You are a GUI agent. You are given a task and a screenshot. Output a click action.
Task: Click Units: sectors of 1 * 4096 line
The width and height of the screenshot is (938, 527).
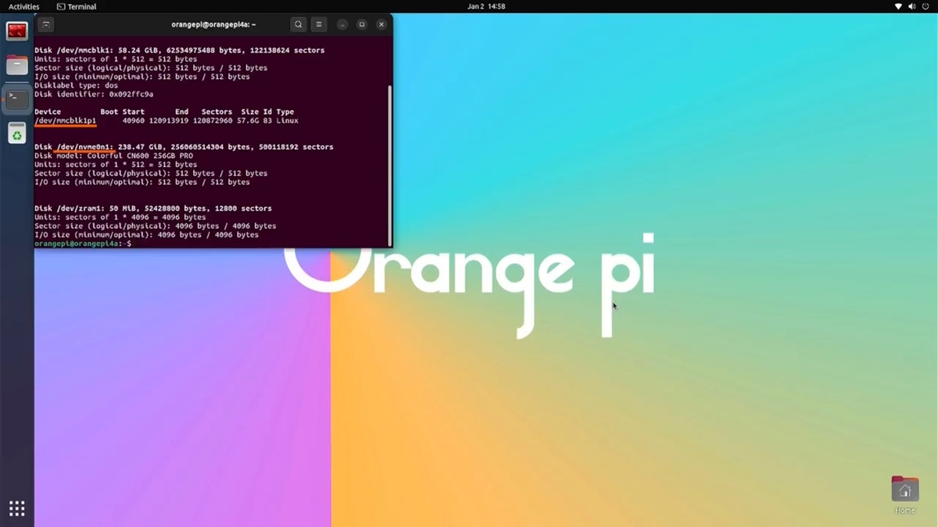120,217
